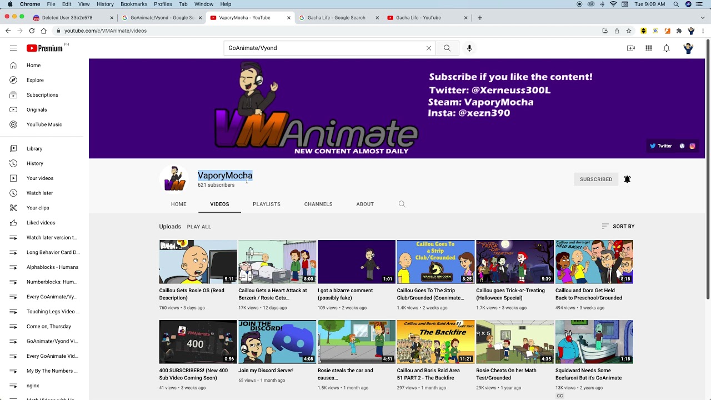Click the browser address bar URL
This screenshot has height=400, width=711.
click(106, 31)
